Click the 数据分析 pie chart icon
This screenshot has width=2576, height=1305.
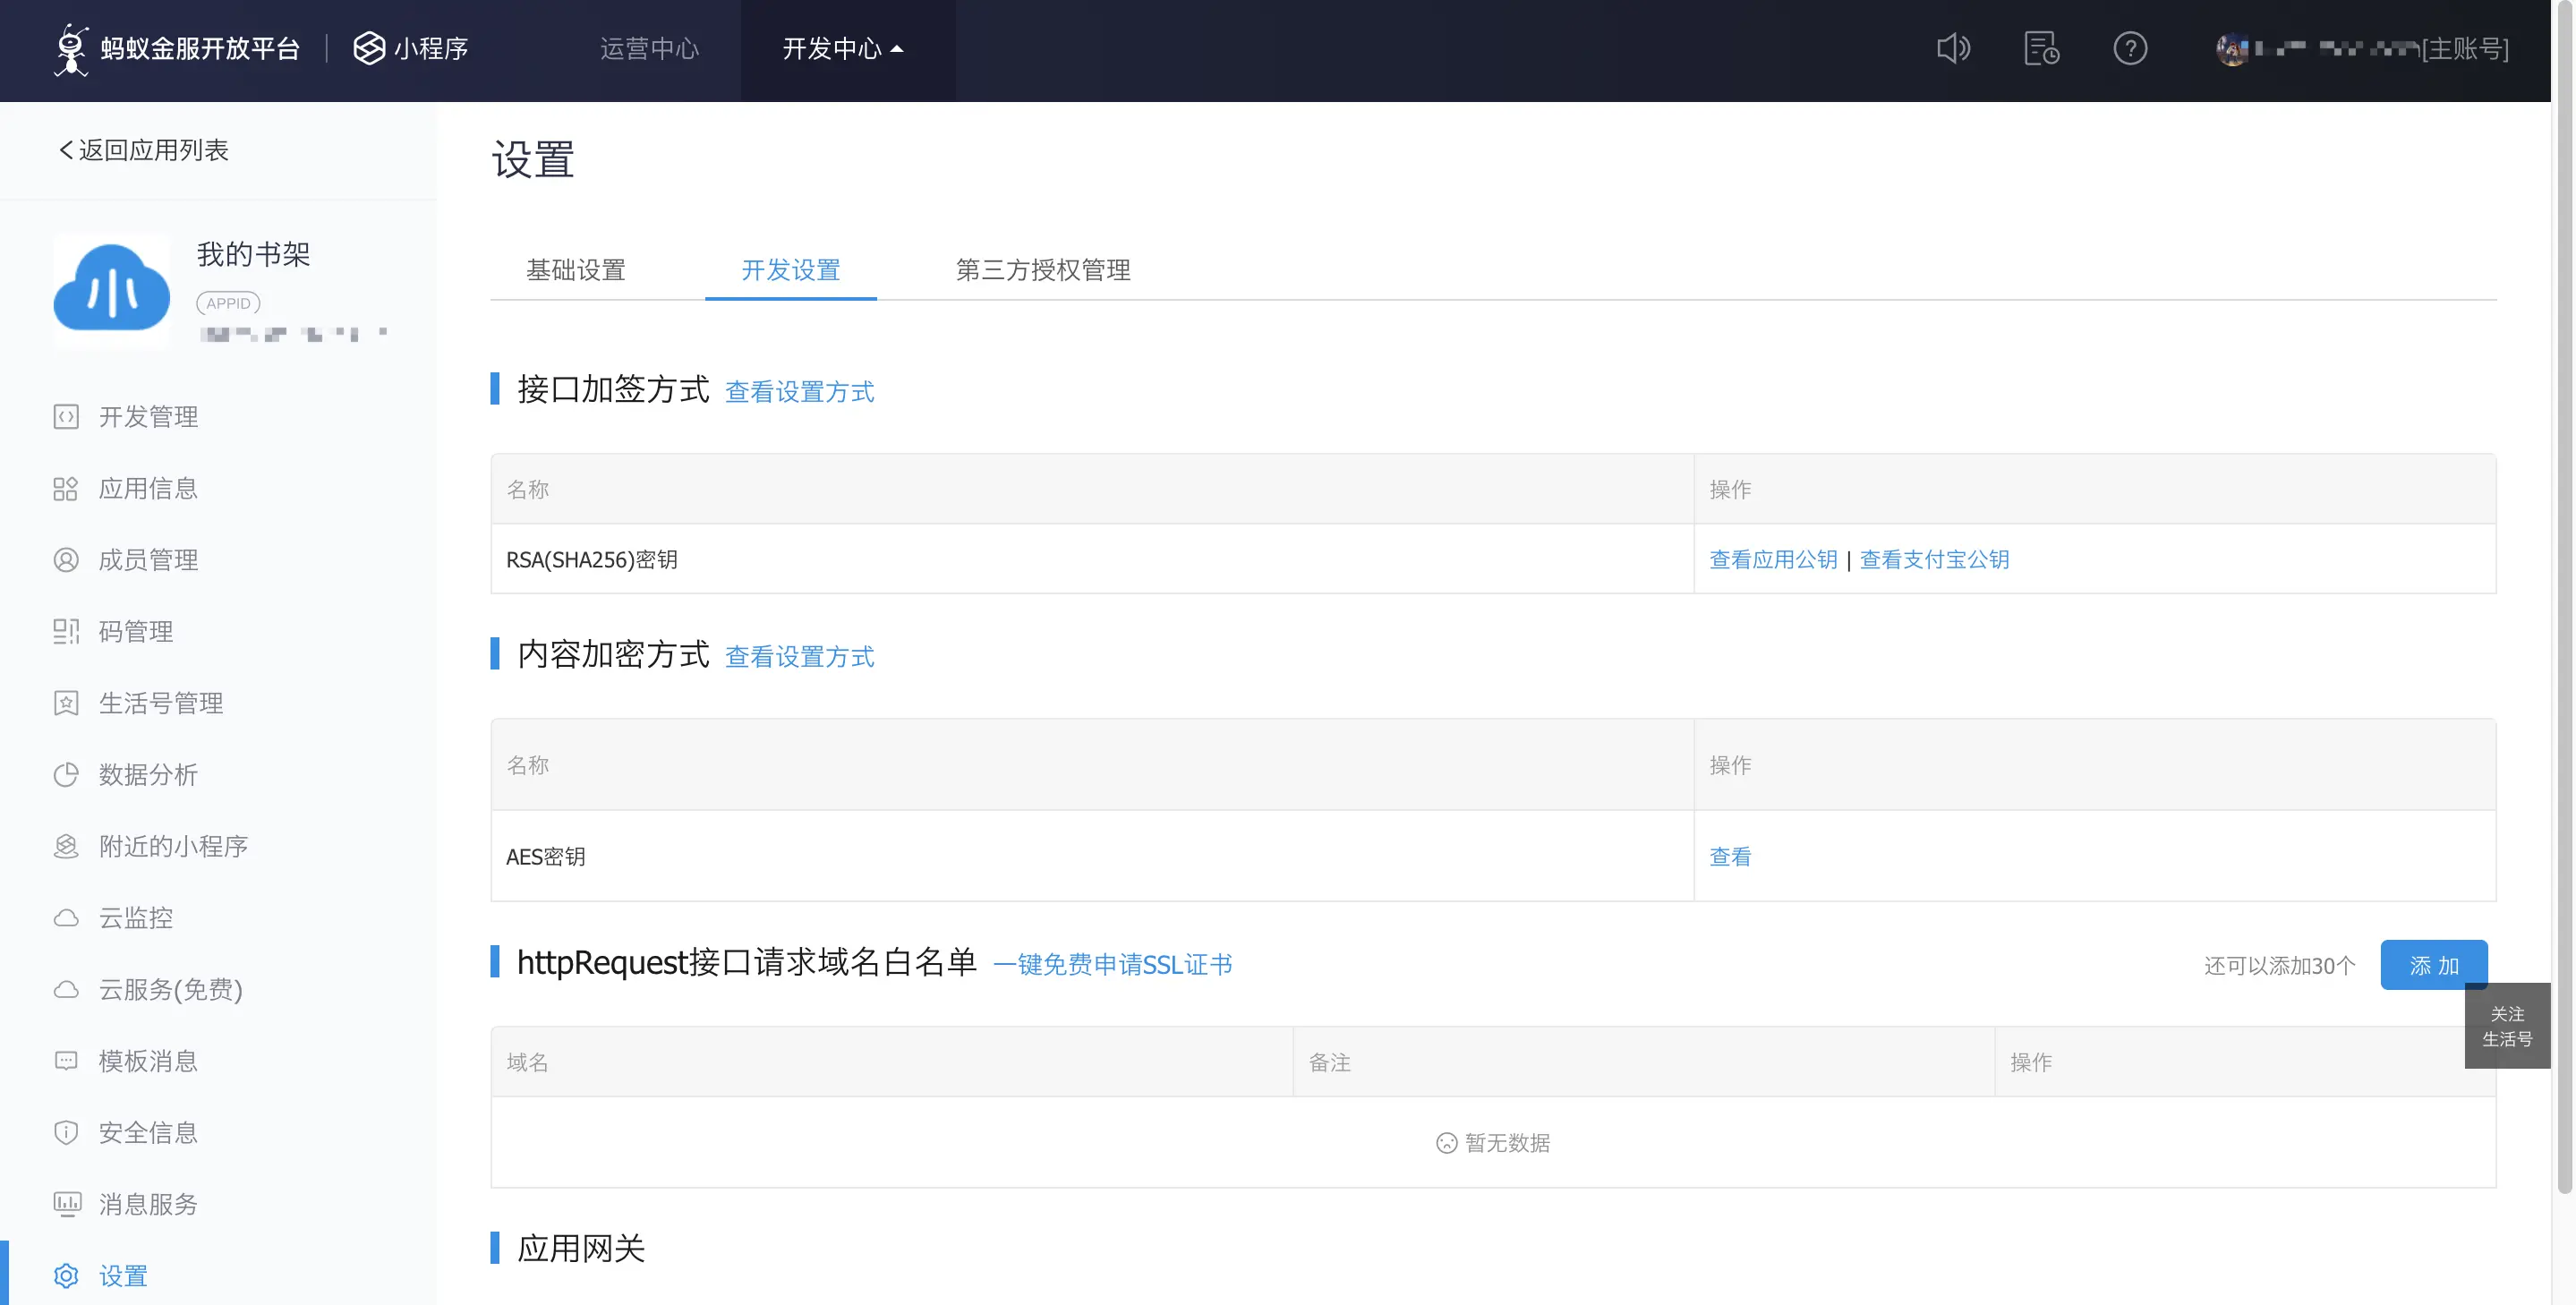(x=66, y=775)
